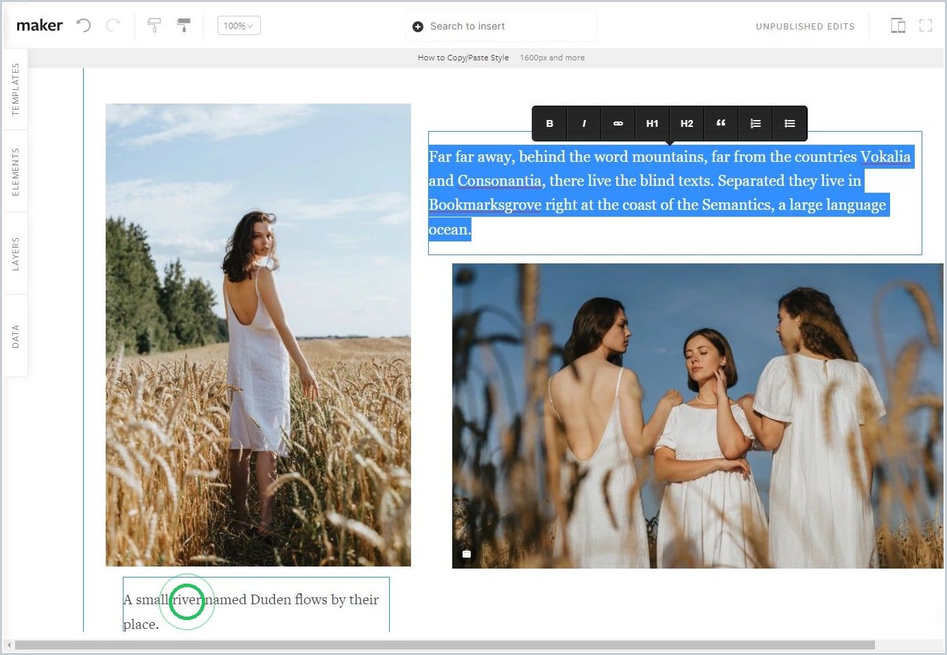Click the UNPUBLISHED EDITS status
Image resolution: width=947 pixels, height=655 pixels.
point(805,27)
